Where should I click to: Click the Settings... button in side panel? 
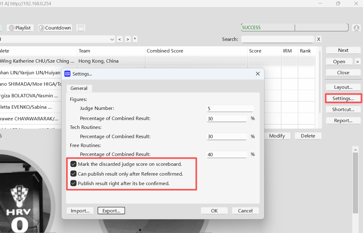pos(343,98)
